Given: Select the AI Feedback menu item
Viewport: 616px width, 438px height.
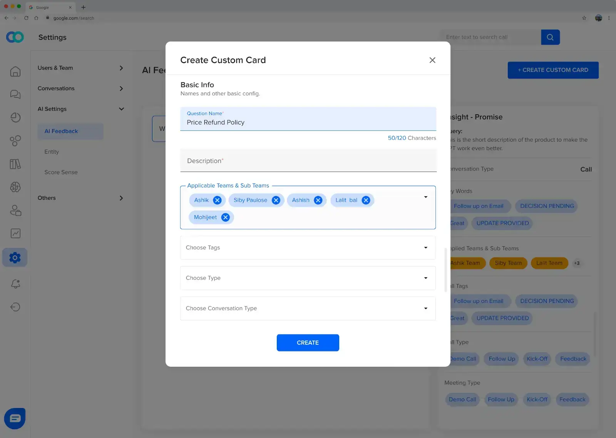Looking at the screenshot, I should click(x=70, y=131).
